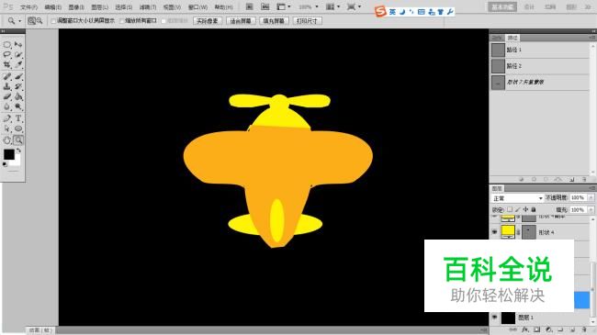Image resolution: width=597 pixels, height=335 pixels.
Task: Click the Sogou input method S logo
Action: pos(380,11)
